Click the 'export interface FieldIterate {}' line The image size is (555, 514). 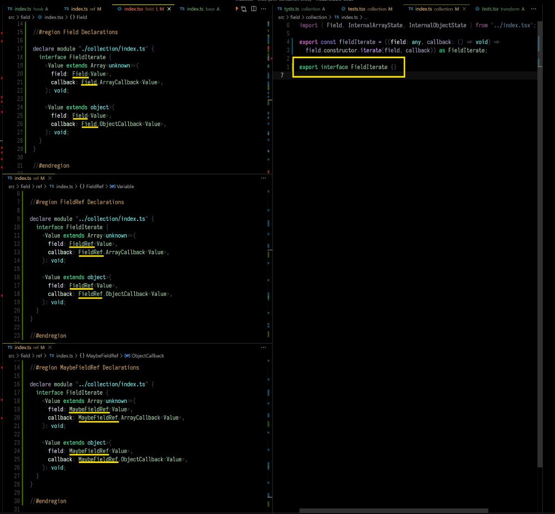[x=347, y=67]
